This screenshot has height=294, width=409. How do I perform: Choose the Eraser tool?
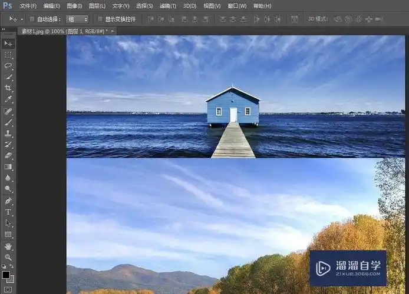tap(8, 156)
